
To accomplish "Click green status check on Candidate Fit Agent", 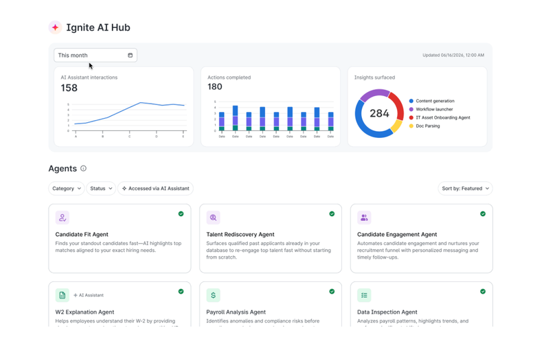I will click(181, 213).
